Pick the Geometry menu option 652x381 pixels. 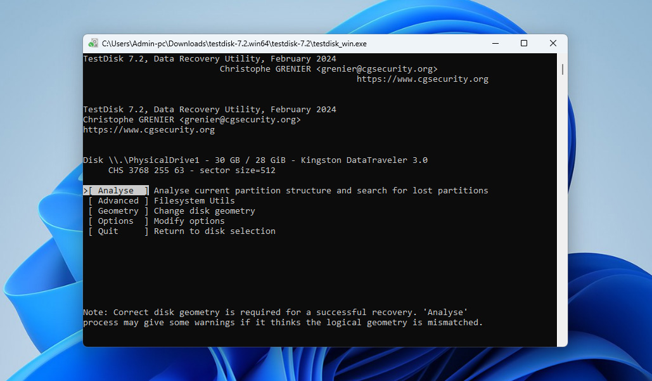118,211
